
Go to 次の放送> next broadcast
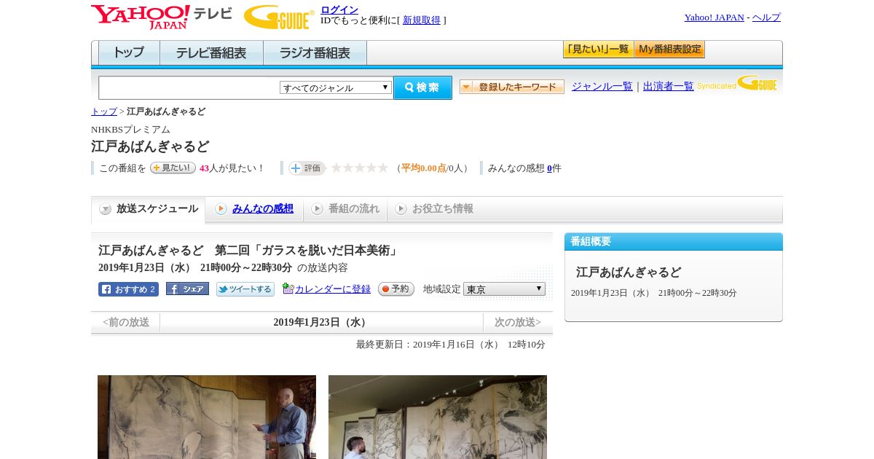(x=518, y=322)
